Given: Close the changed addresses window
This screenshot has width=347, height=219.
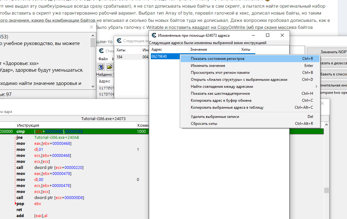Looking at the screenshot, I should pyautogui.click(x=282, y=35).
